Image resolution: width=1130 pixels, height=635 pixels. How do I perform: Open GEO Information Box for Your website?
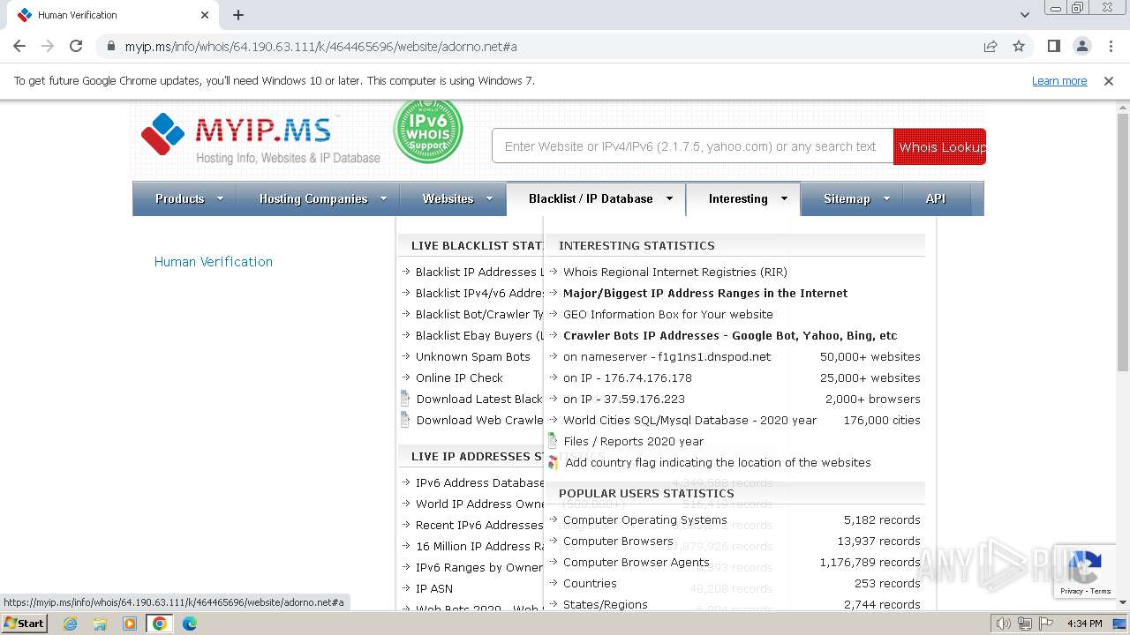pyautogui.click(x=668, y=314)
